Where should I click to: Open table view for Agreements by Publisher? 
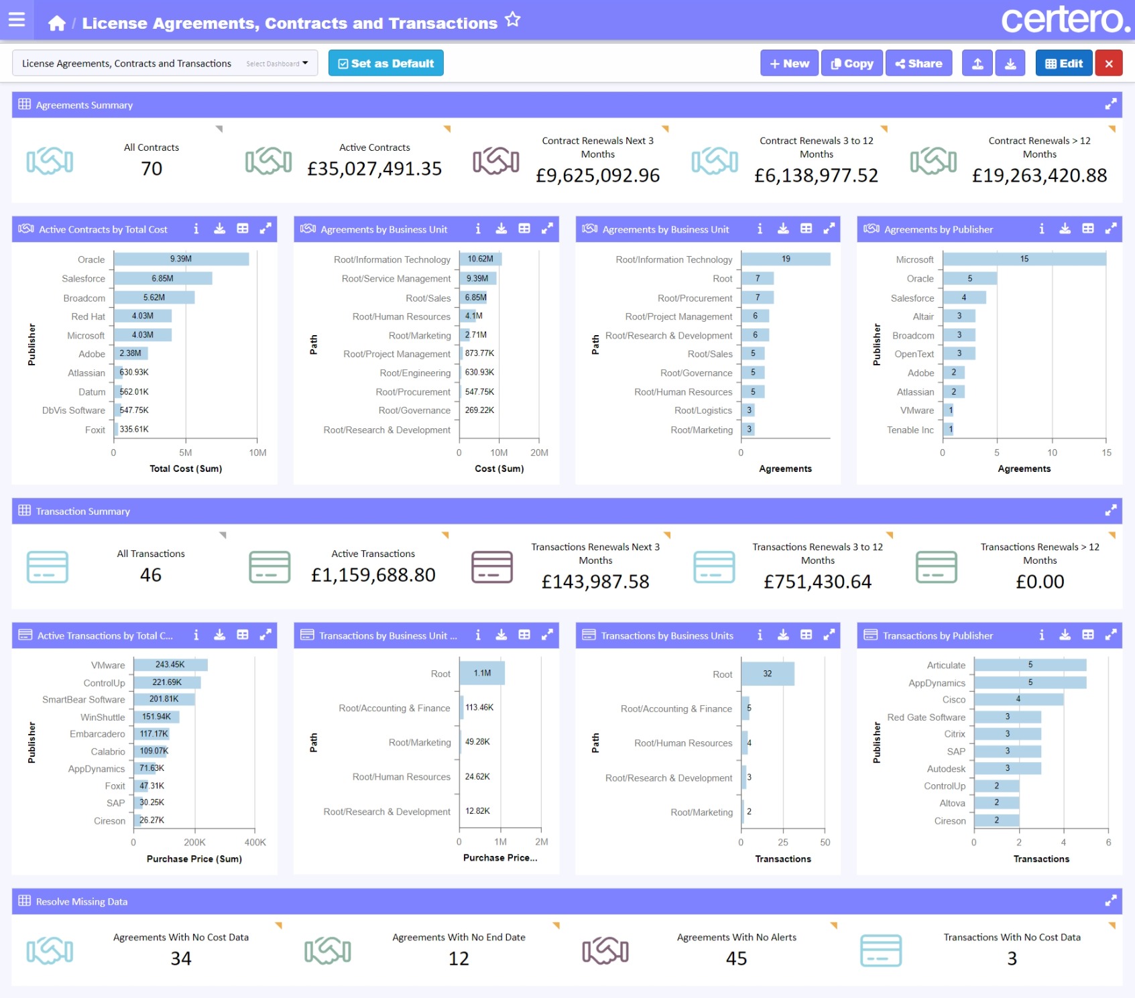coord(1088,229)
